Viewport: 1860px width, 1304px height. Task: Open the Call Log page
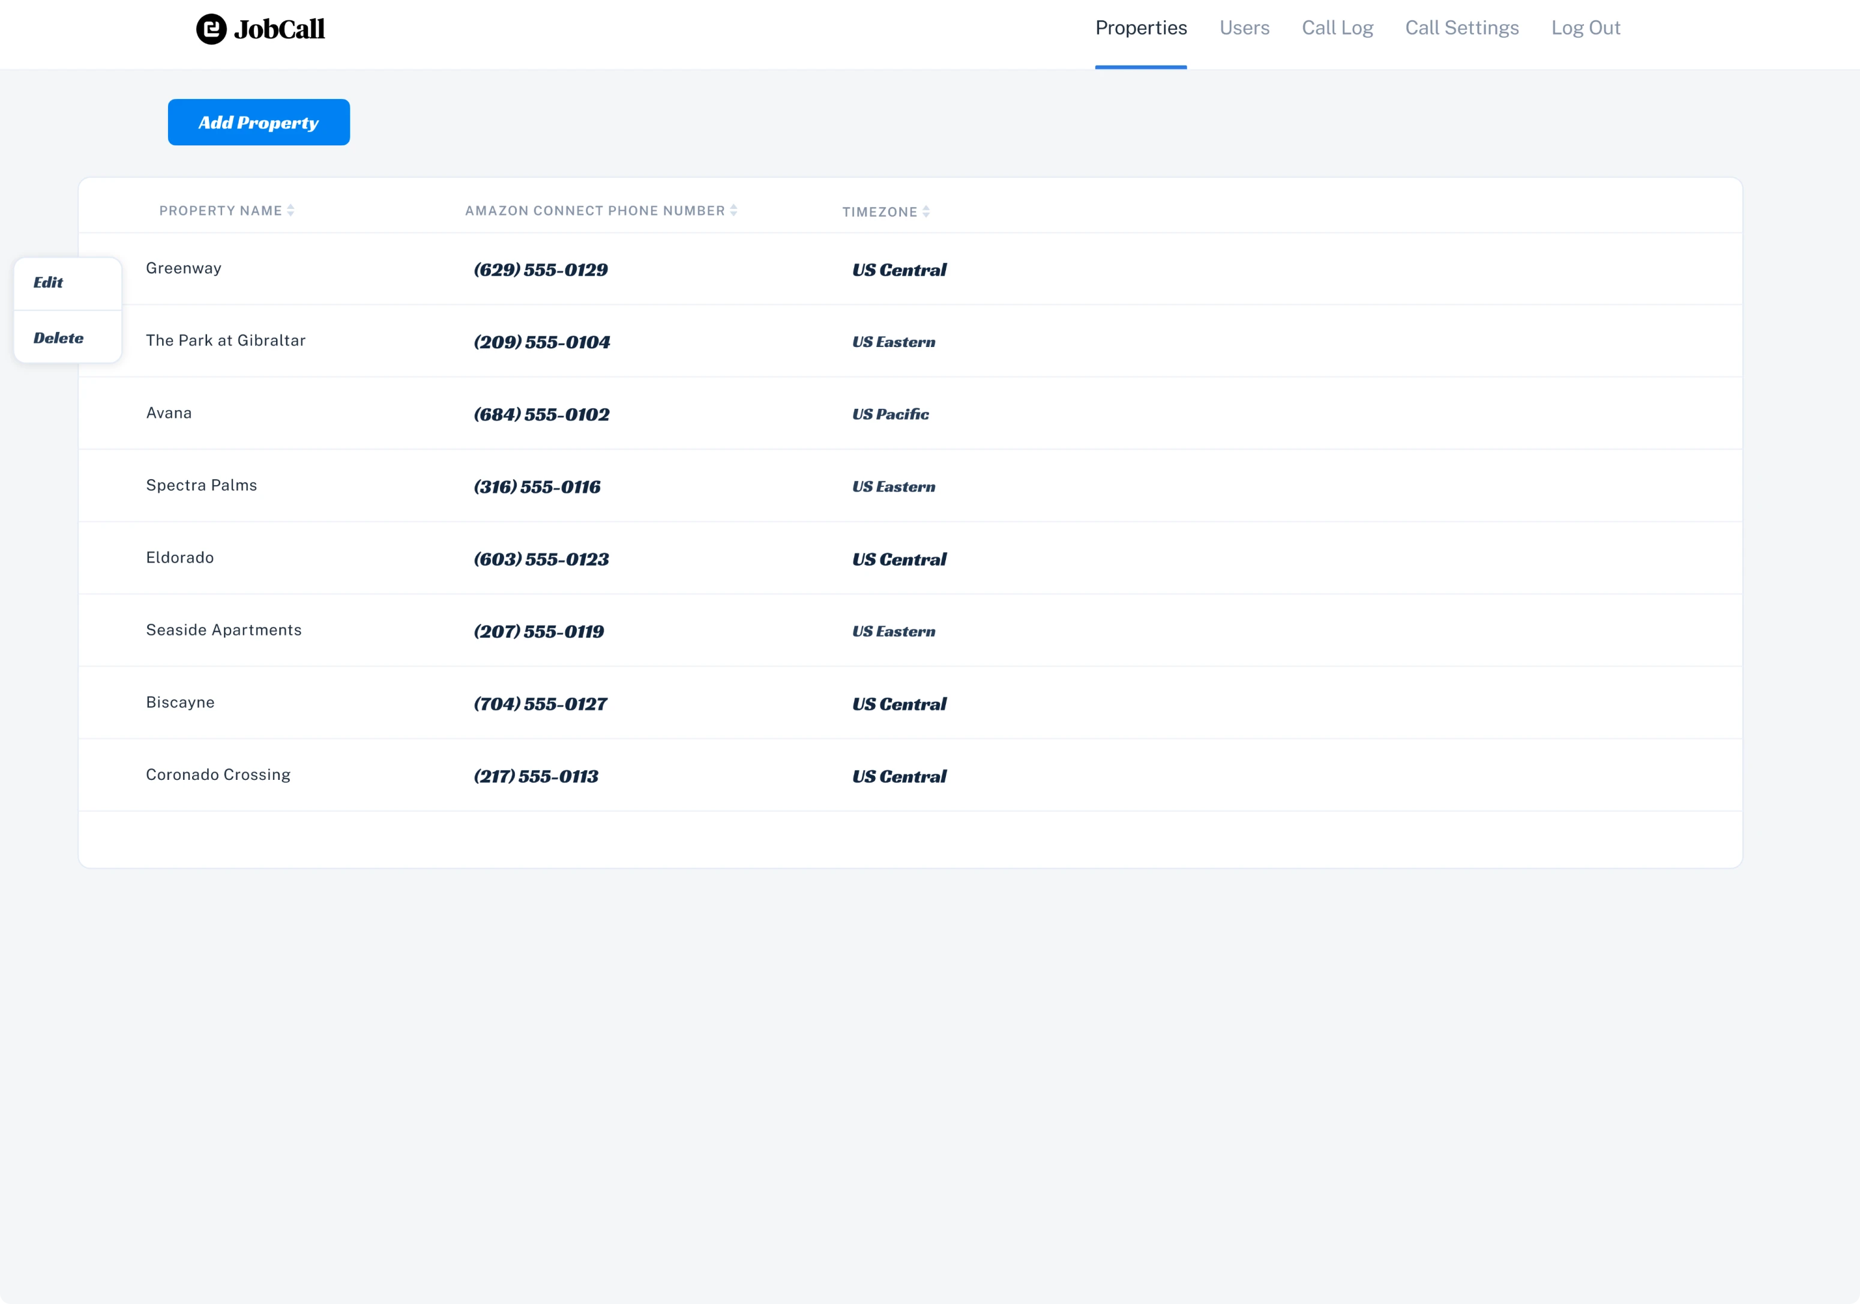tap(1337, 28)
